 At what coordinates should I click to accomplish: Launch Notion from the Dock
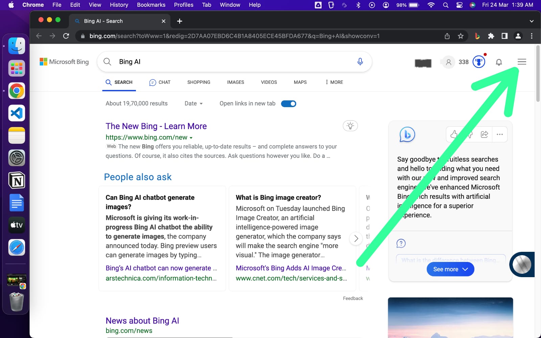[x=17, y=180]
